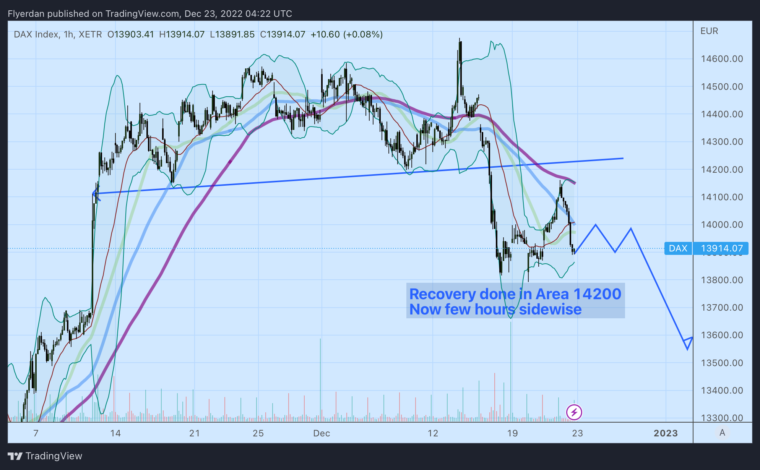The width and height of the screenshot is (760, 470).
Task: Click the 14200.00 price axis label
Action: [722, 169]
